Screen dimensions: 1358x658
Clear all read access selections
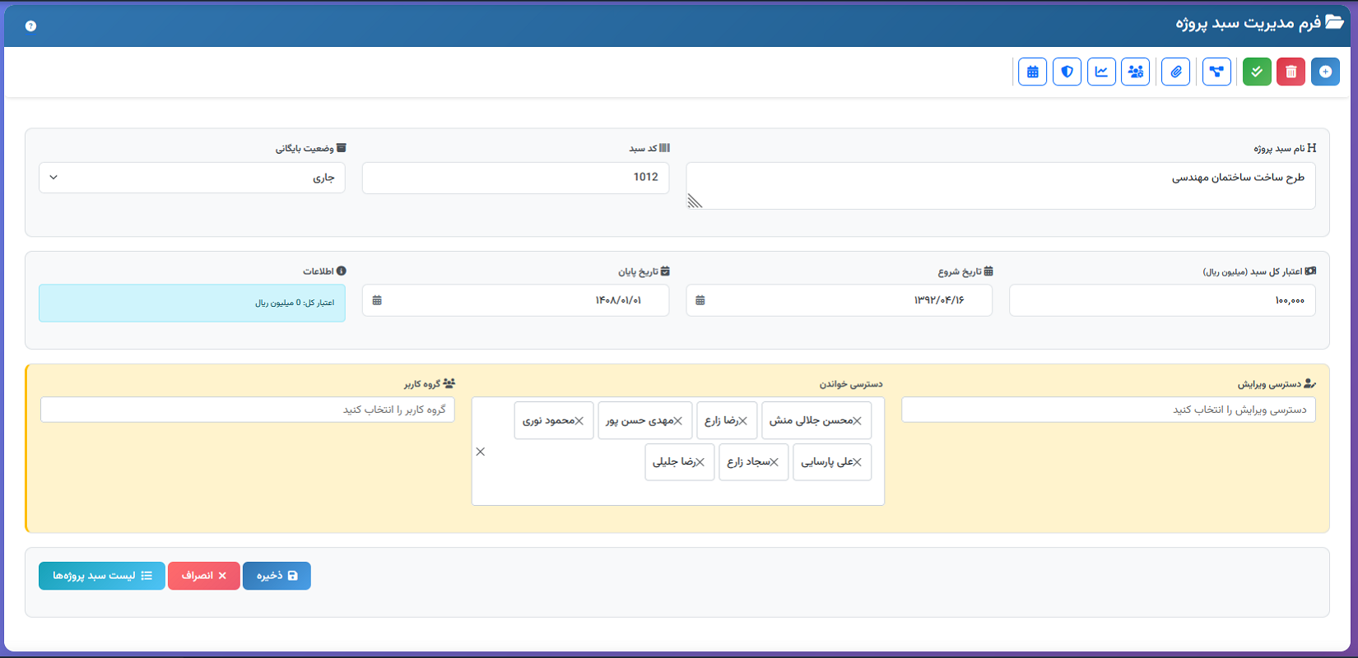click(x=481, y=452)
